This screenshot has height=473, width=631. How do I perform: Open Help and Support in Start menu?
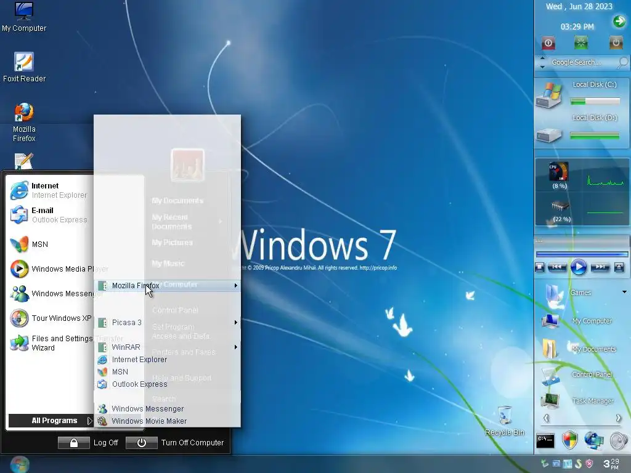(x=182, y=378)
